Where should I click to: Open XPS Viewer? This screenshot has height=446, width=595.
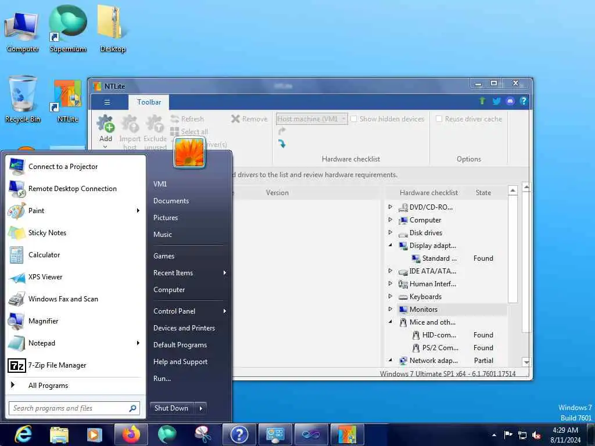(x=75, y=277)
